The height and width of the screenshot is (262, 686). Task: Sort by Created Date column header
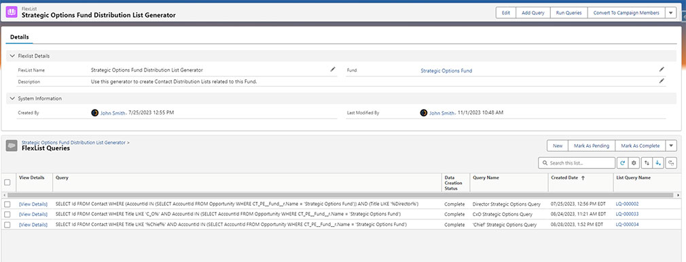[x=581, y=182]
